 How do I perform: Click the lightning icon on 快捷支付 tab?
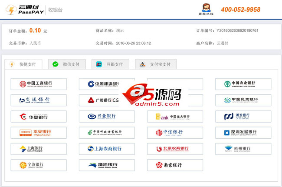12,64
